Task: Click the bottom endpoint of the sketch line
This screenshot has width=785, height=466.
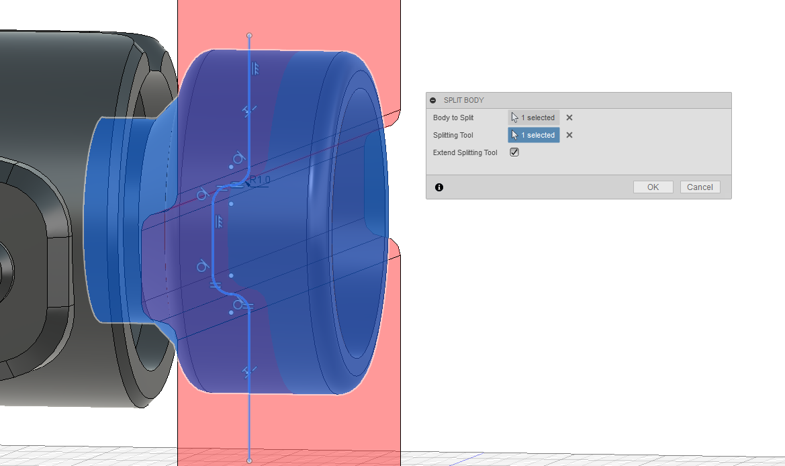Action: point(250,460)
